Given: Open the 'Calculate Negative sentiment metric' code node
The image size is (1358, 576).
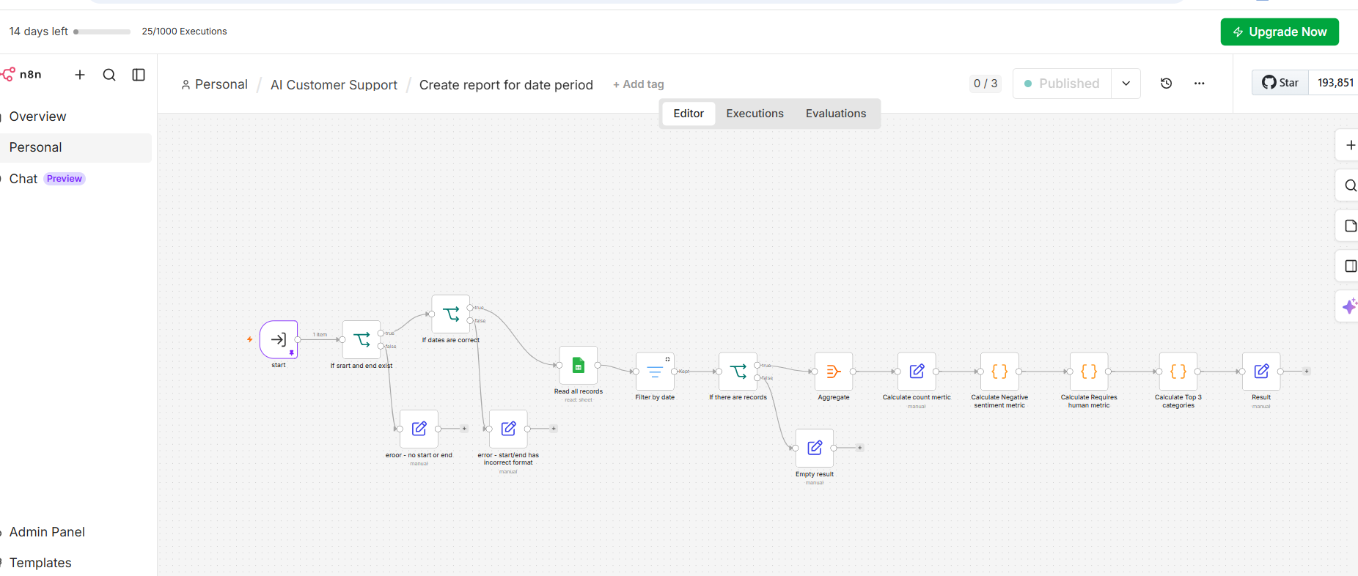Looking at the screenshot, I should point(999,372).
